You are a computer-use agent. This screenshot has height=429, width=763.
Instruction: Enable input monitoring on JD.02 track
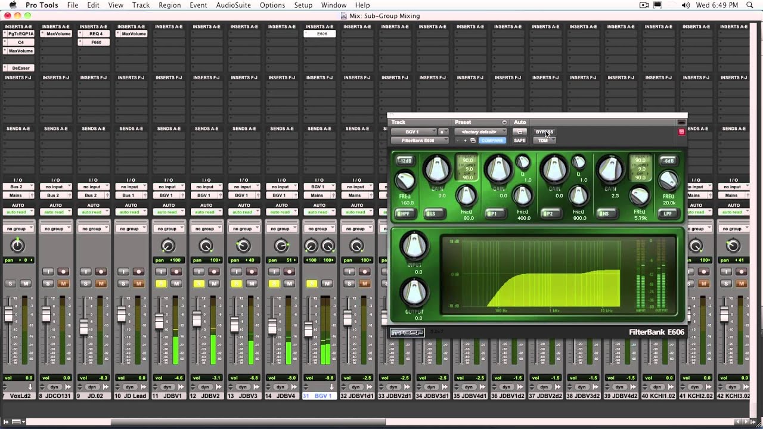85,272
